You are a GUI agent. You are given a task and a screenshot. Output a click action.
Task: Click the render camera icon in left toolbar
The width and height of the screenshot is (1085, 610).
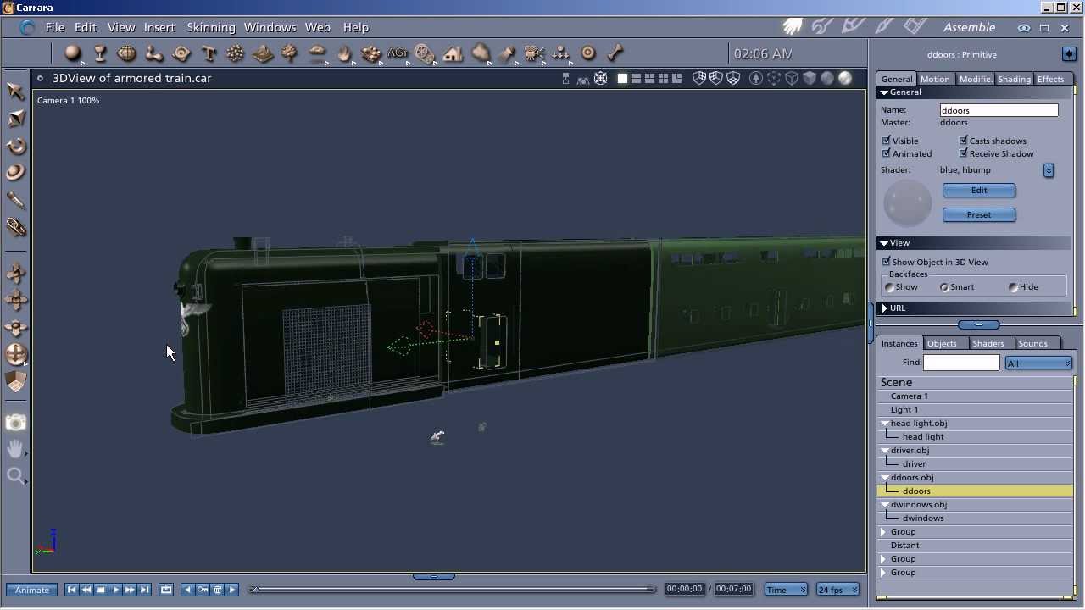point(16,422)
